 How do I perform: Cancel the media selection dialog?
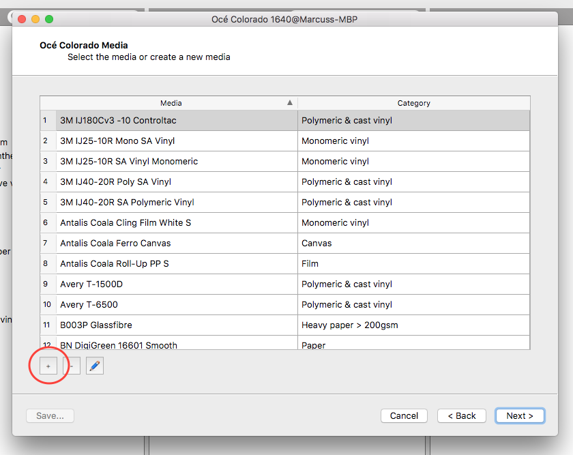[x=404, y=416]
